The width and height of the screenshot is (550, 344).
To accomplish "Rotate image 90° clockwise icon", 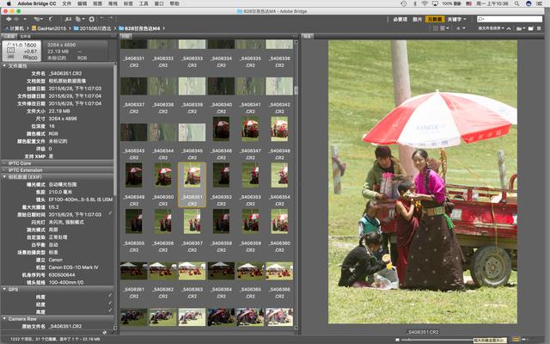I will (x=113, y=17).
